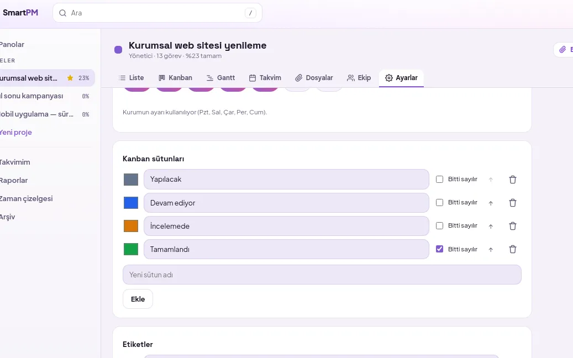Click the disabled up arrow for Yapılacak
Viewport: 573px width, 358px height.
[491, 180]
